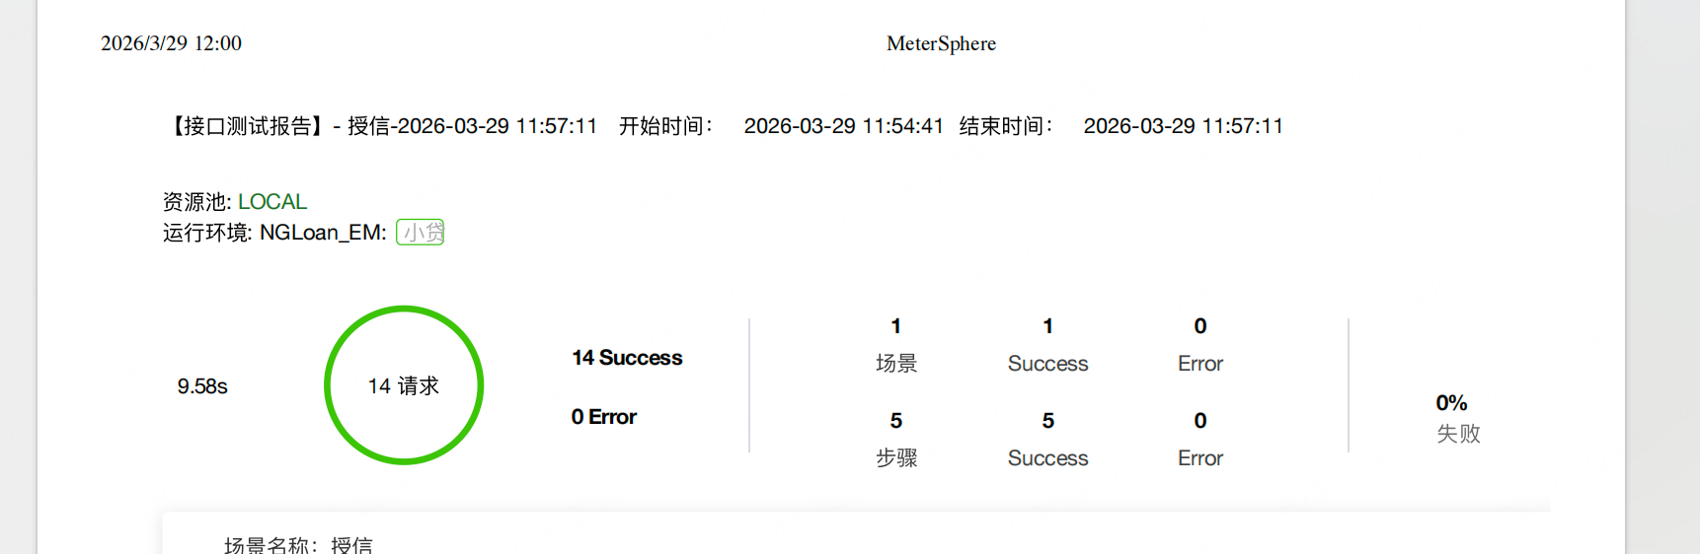Select the 9.58s duration text
Screen dimensions: 1700x554
point(202,386)
